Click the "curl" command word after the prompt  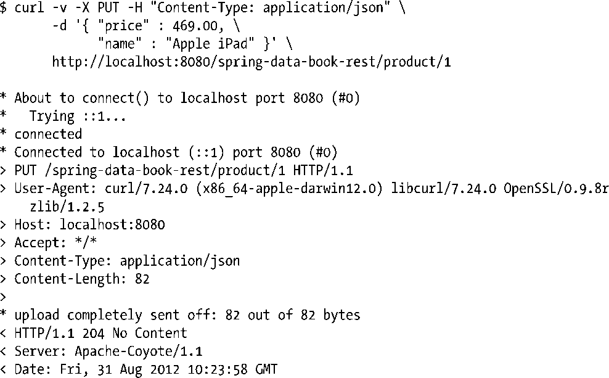pyautogui.click(x=30, y=9)
